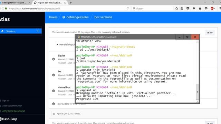
Task: Click the address bar URL field
Action: click(x=66, y=8)
